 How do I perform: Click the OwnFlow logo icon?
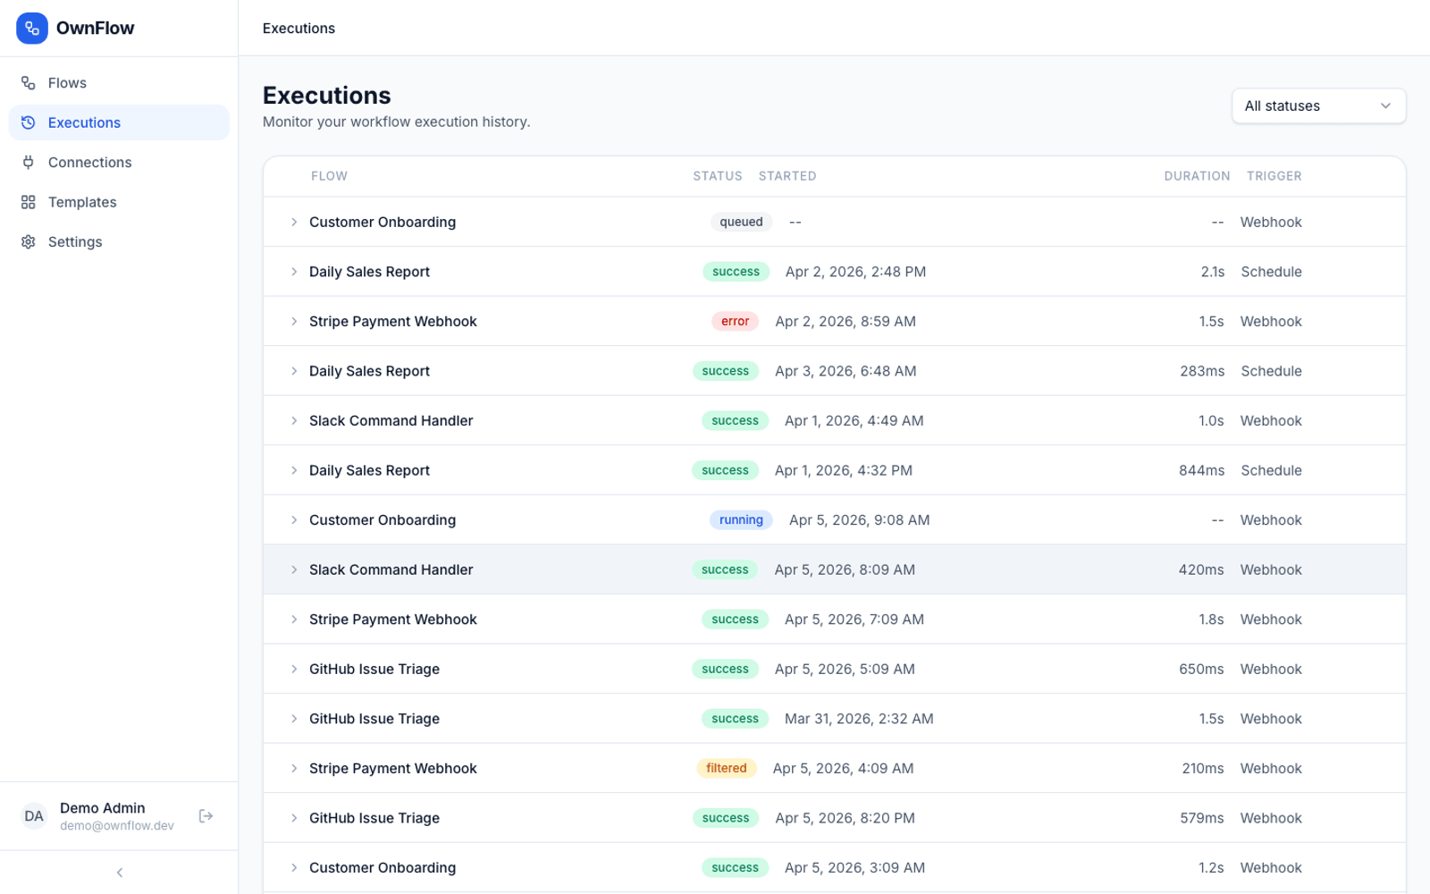32,28
